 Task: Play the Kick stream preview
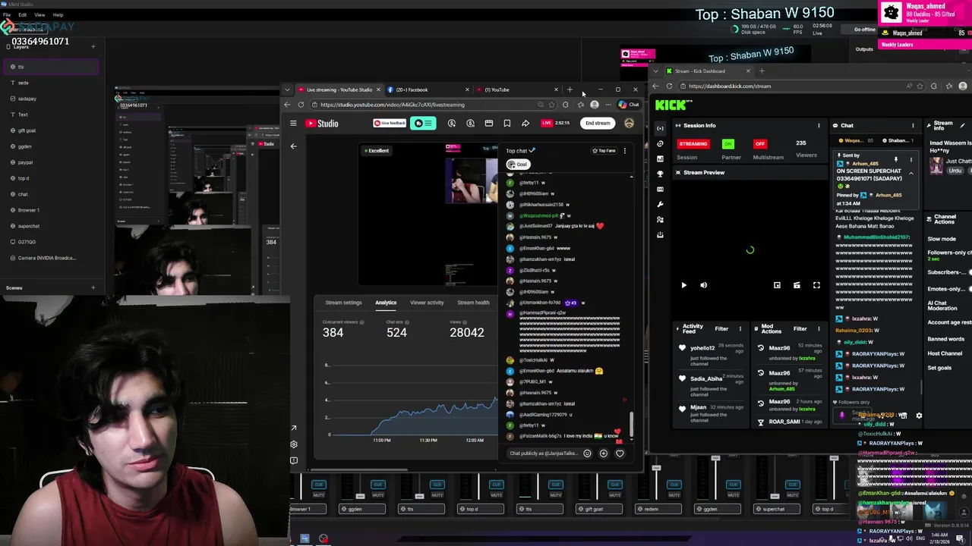point(683,285)
